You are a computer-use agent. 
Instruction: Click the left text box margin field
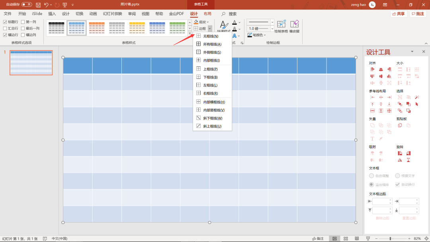pyautogui.click(x=382, y=201)
